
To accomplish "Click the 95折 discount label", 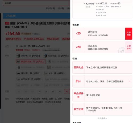I will tap(78, 81).
